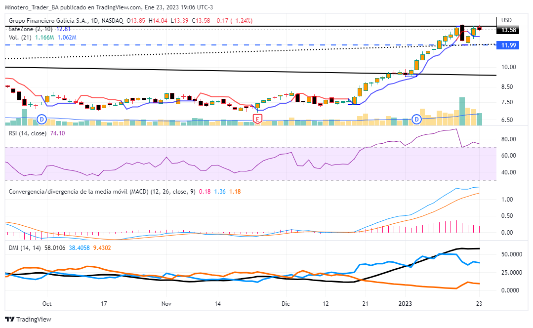Click the ADX value 58.0106
This screenshot has width=533, height=328.
pos(55,248)
